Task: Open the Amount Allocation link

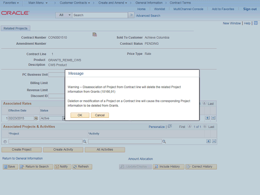Action: (x=141, y=159)
